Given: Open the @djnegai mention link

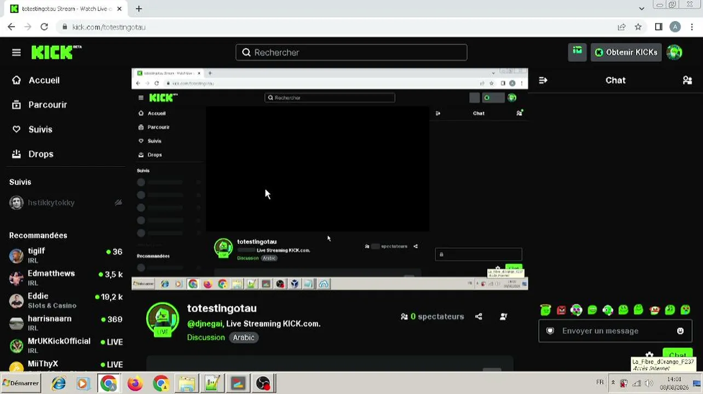Looking at the screenshot, I should pos(205,324).
